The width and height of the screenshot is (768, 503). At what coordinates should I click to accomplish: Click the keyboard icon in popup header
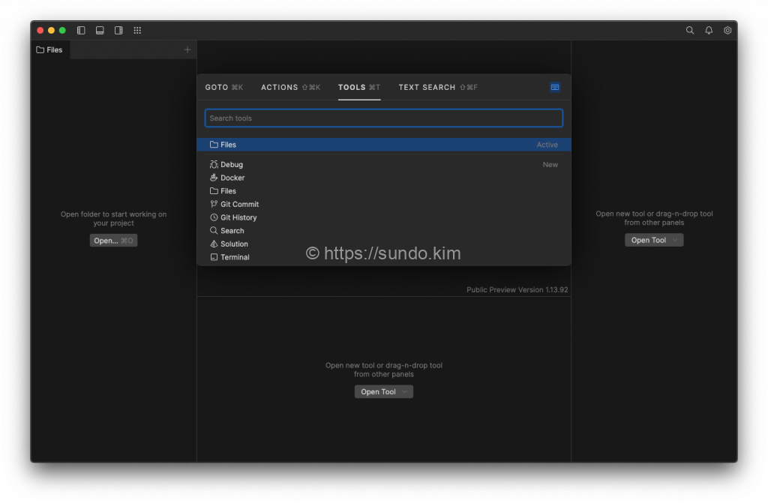pyautogui.click(x=555, y=87)
